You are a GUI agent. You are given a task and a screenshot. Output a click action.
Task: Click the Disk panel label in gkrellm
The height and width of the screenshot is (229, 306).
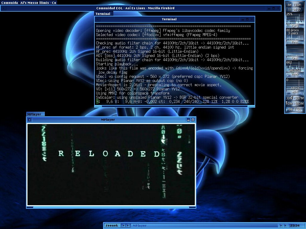point(295,58)
